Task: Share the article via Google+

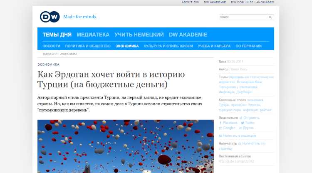Action: point(229,128)
